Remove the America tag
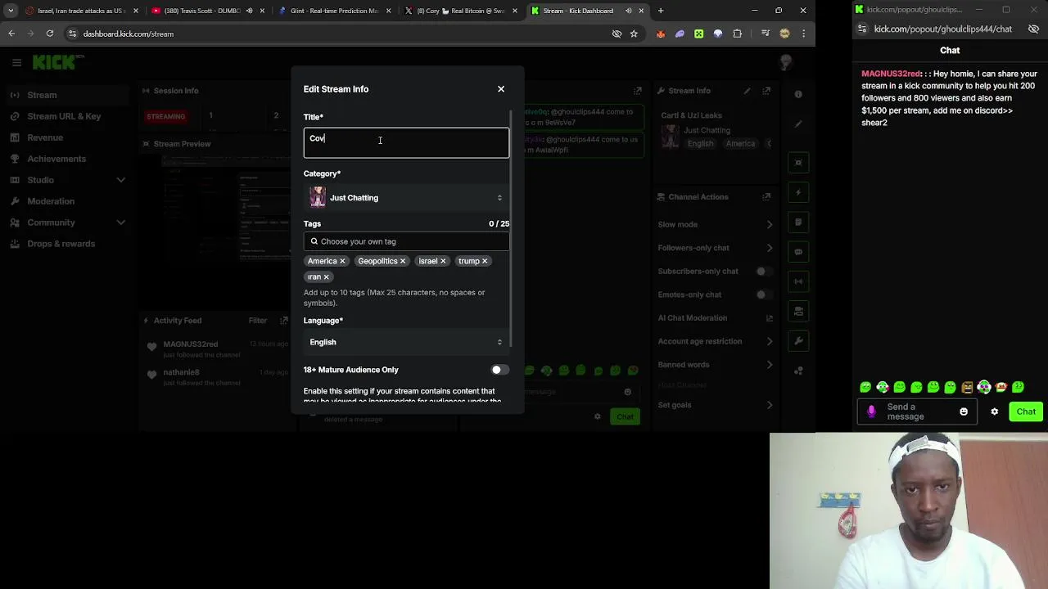This screenshot has height=589, width=1048. point(342,261)
